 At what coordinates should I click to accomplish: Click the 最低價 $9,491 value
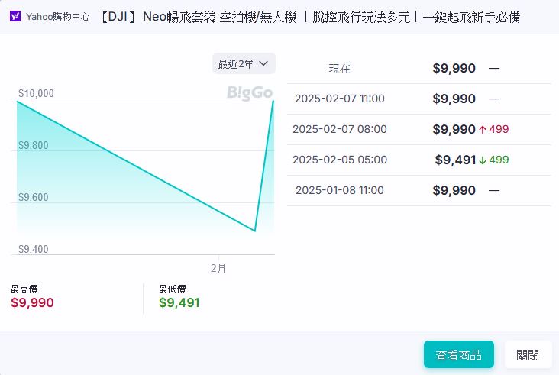[179, 302]
